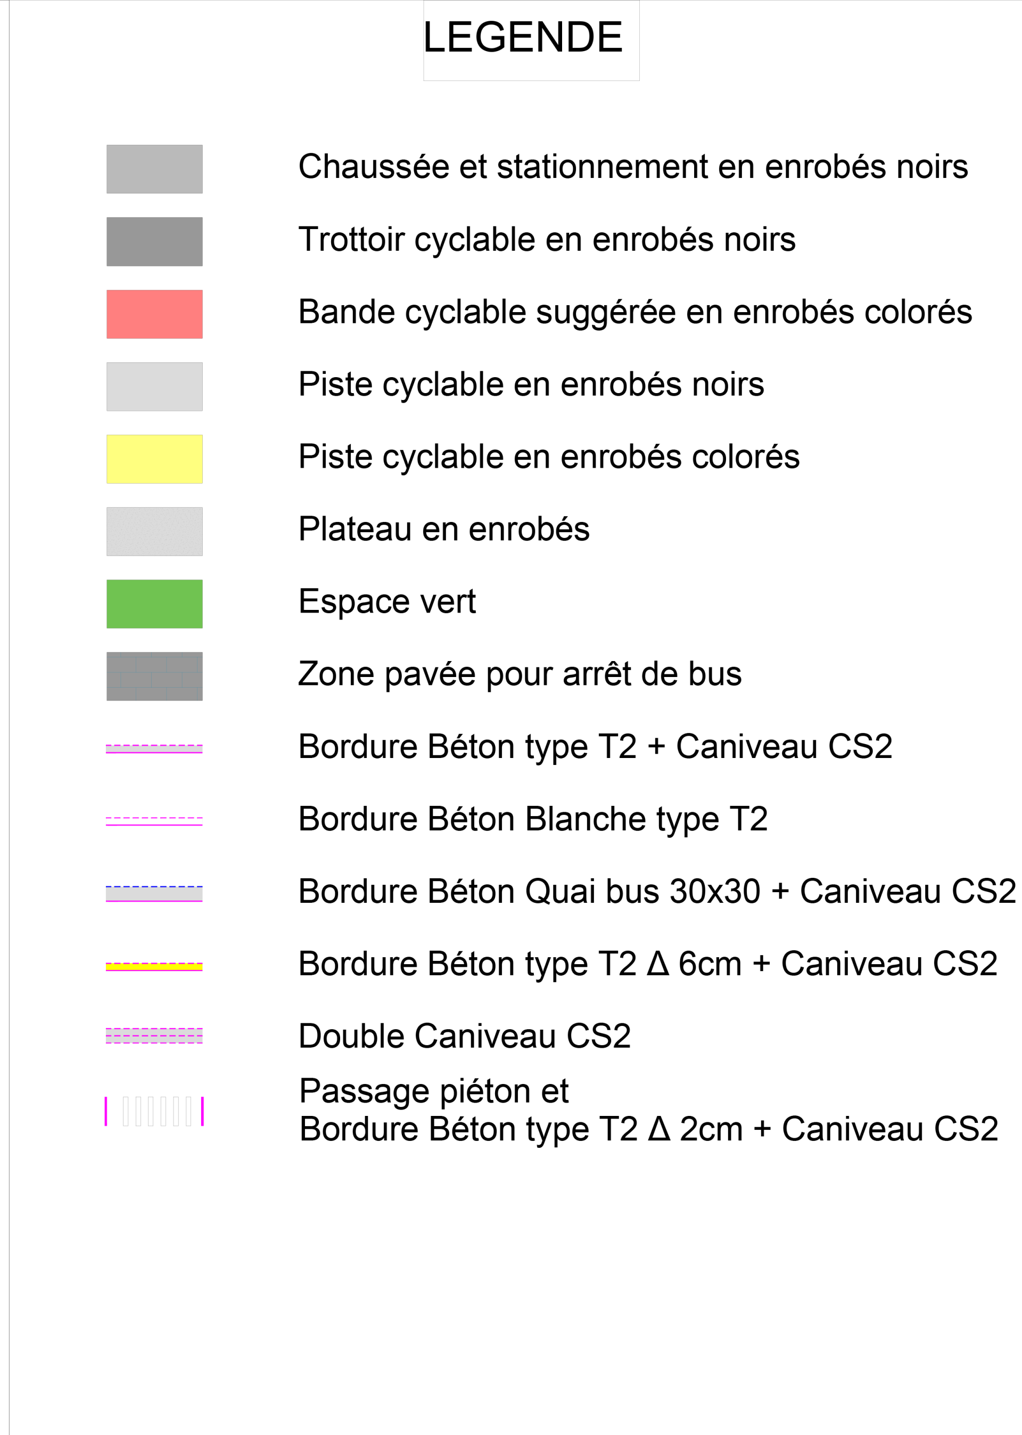Screen dimensions: 1022x1435
Task: Pick the red Bande cyclable suggérée swatch
Action: pyautogui.click(x=154, y=314)
